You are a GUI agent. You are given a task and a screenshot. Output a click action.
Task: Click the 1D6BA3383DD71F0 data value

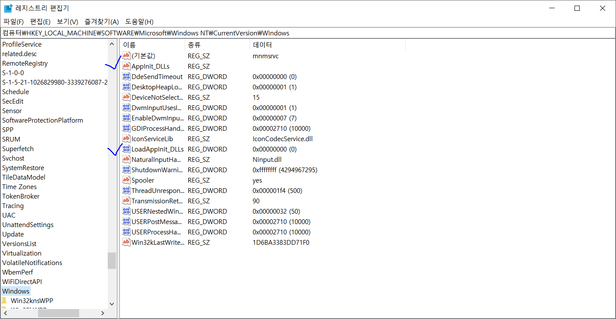pyautogui.click(x=281, y=242)
